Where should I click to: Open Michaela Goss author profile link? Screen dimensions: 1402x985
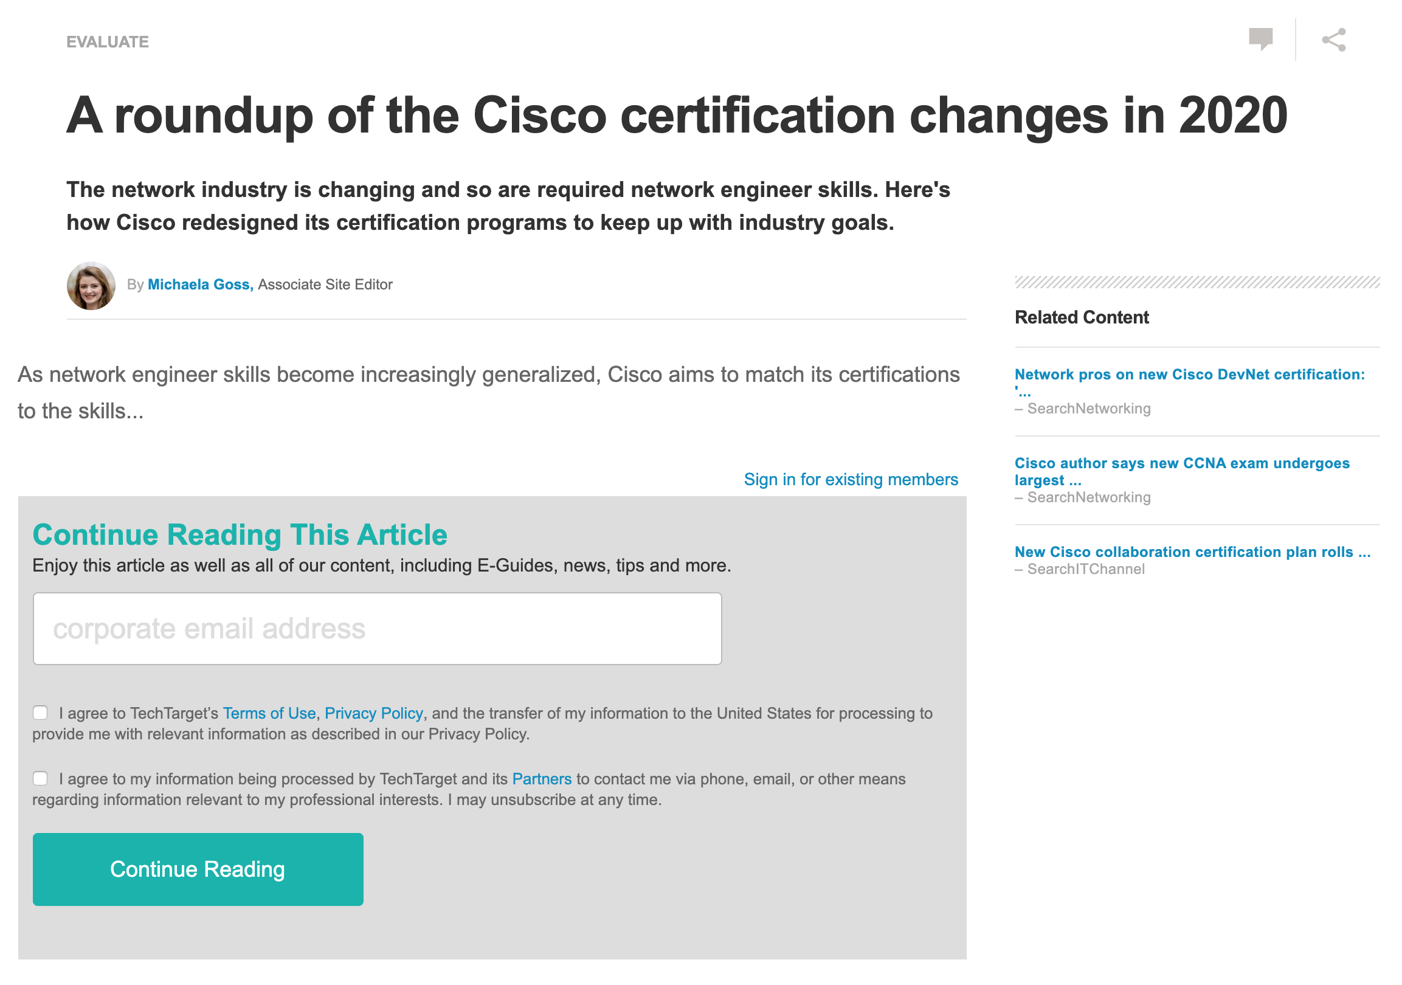(x=200, y=285)
